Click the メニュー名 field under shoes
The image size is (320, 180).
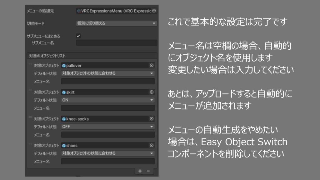click(108, 161)
